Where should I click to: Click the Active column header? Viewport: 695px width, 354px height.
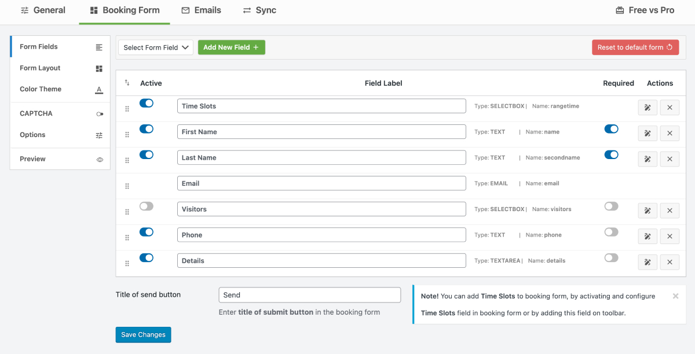[x=151, y=83]
